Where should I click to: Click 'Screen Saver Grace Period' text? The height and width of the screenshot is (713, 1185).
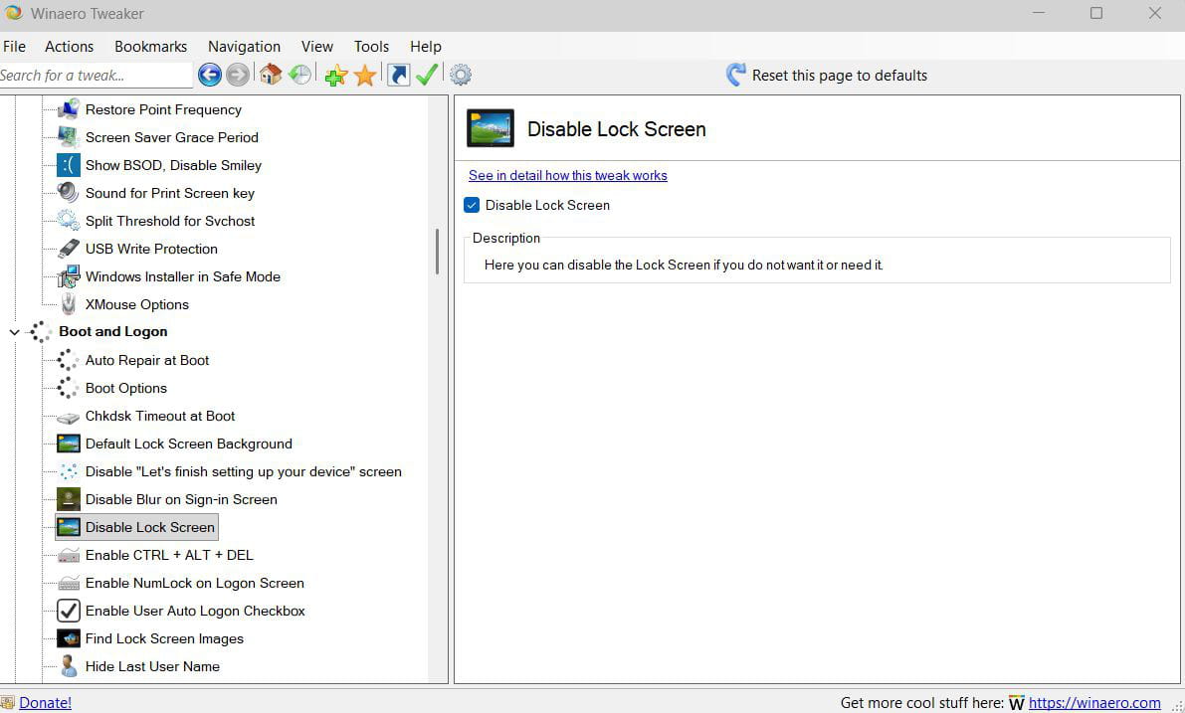tap(171, 137)
